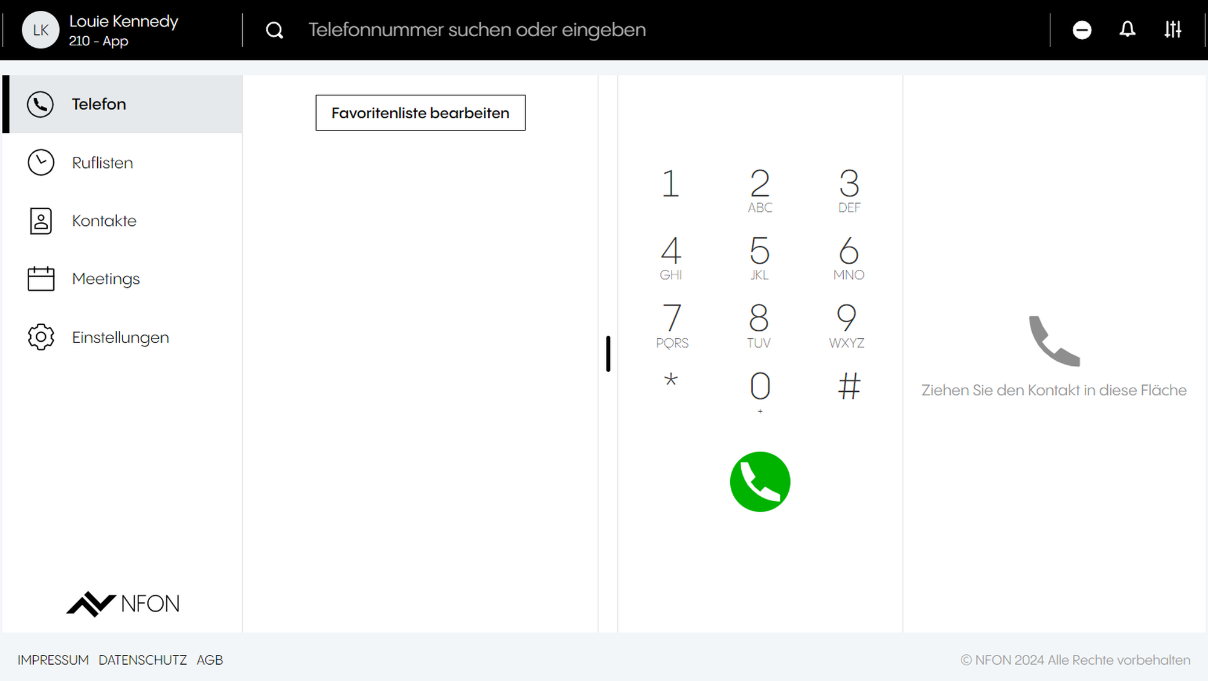This screenshot has width=1208, height=681.
Task: Dial digit 5 on keypad
Action: pyautogui.click(x=760, y=258)
